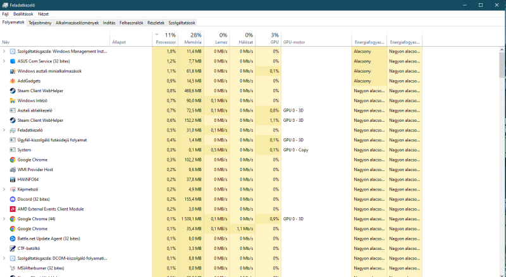The image size is (506, 277).
Task: Expand the Google Chrome (44) group
Action: pyautogui.click(x=4, y=219)
